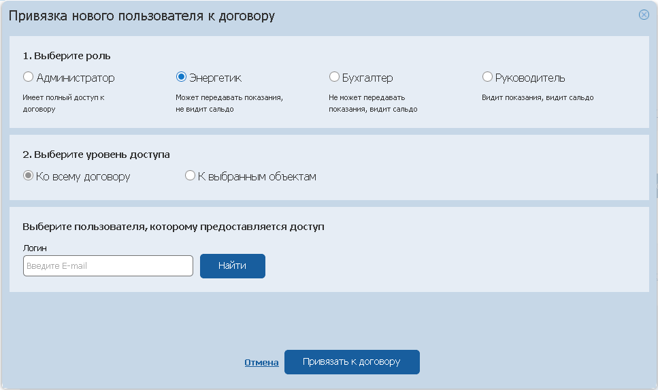The width and height of the screenshot is (658, 390).
Task: Confirm with Привязать к договору button
Action: pyautogui.click(x=352, y=362)
